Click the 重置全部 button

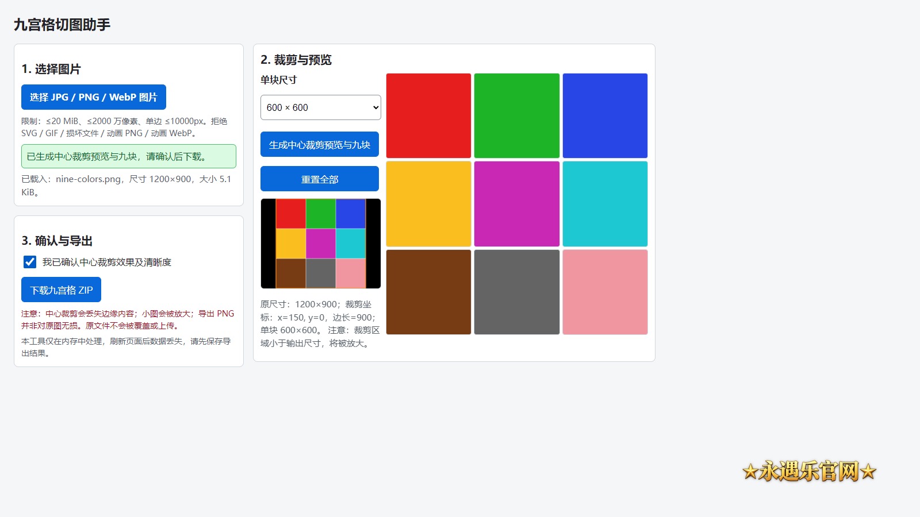[320, 179]
